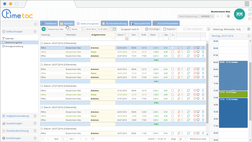Open the help icon beside Zeitbuchungen
The height and width of the screenshot is (142, 252).
35,32
